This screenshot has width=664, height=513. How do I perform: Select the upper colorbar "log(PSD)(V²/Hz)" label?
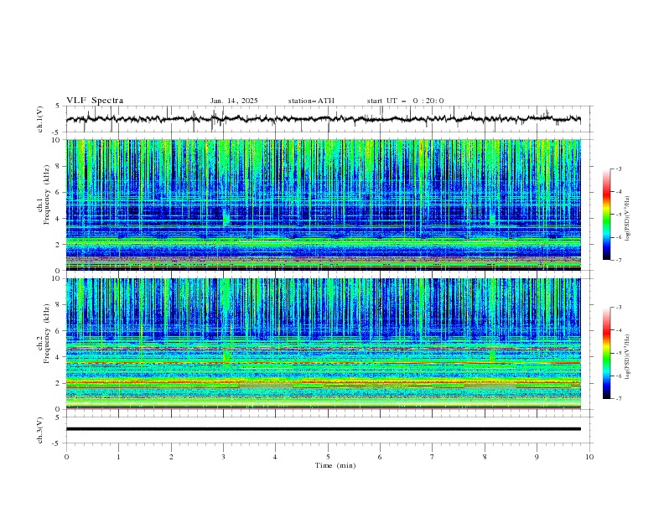[x=627, y=218]
